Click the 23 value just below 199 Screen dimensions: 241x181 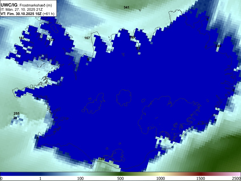pos(138,48)
